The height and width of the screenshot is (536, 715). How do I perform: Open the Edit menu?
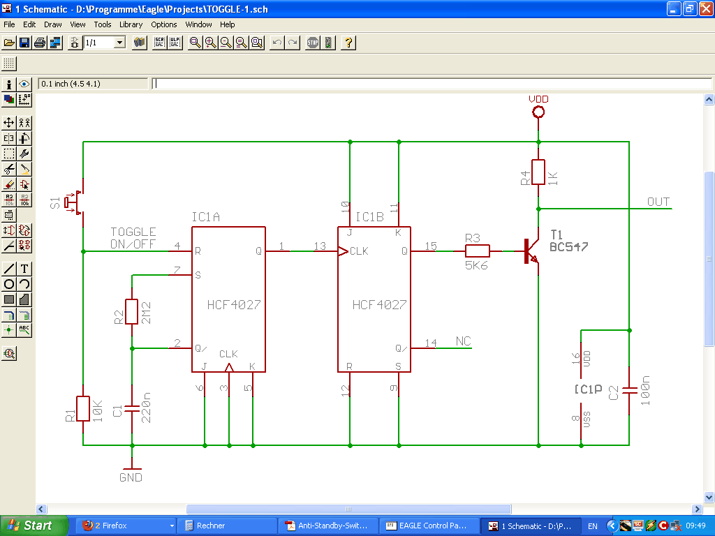[29, 24]
